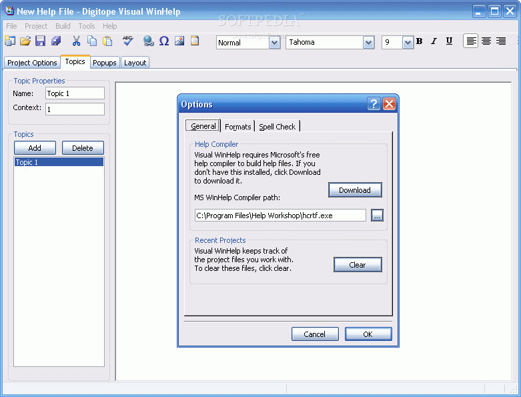Click the topic Name input field
This screenshot has height=397, width=521.
pos(75,93)
